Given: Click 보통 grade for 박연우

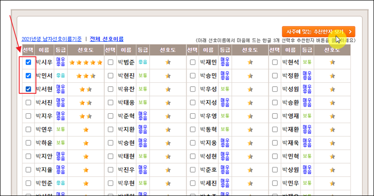Looking at the screenshot, I should pyautogui.click(x=61, y=129).
